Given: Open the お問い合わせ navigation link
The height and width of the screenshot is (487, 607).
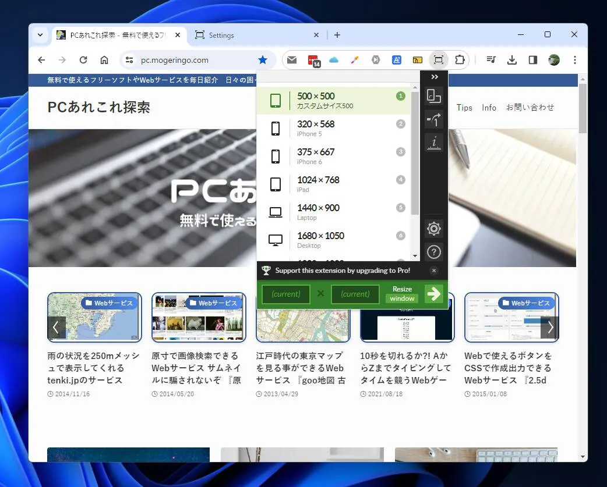Looking at the screenshot, I should (x=530, y=108).
